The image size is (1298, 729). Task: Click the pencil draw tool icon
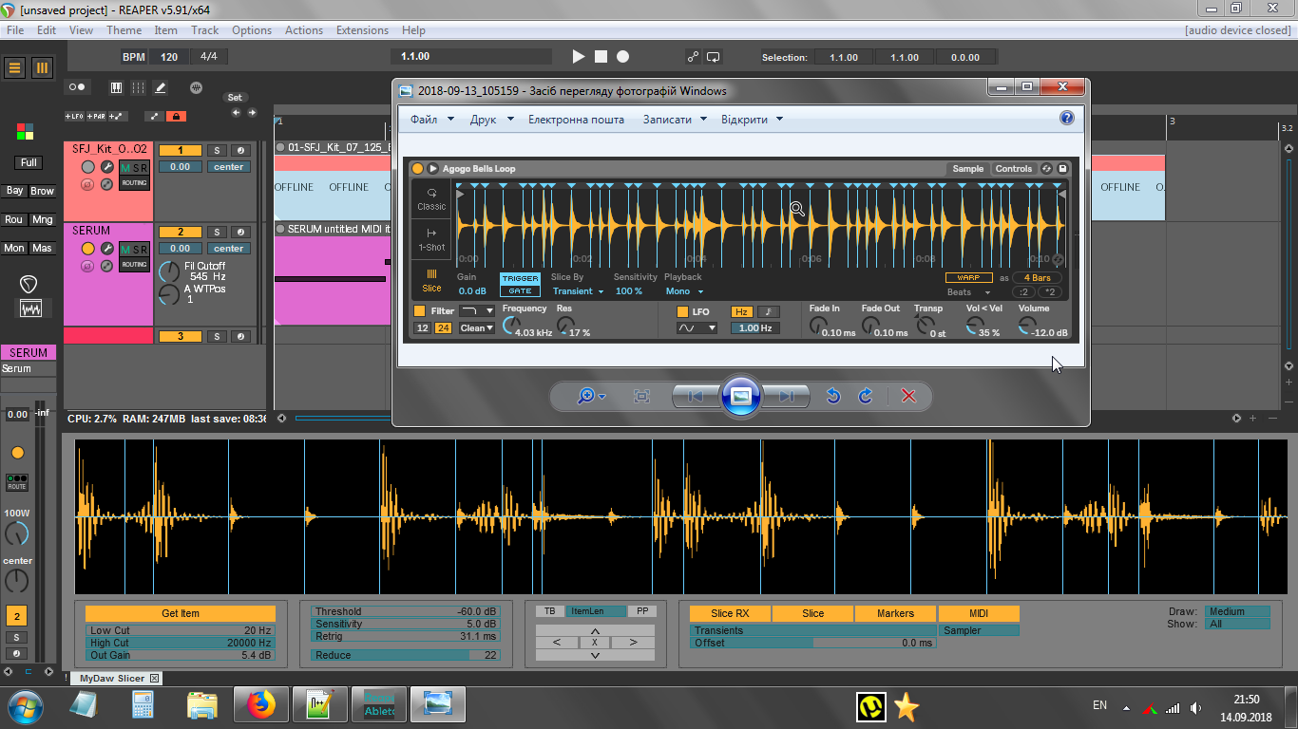point(161,87)
